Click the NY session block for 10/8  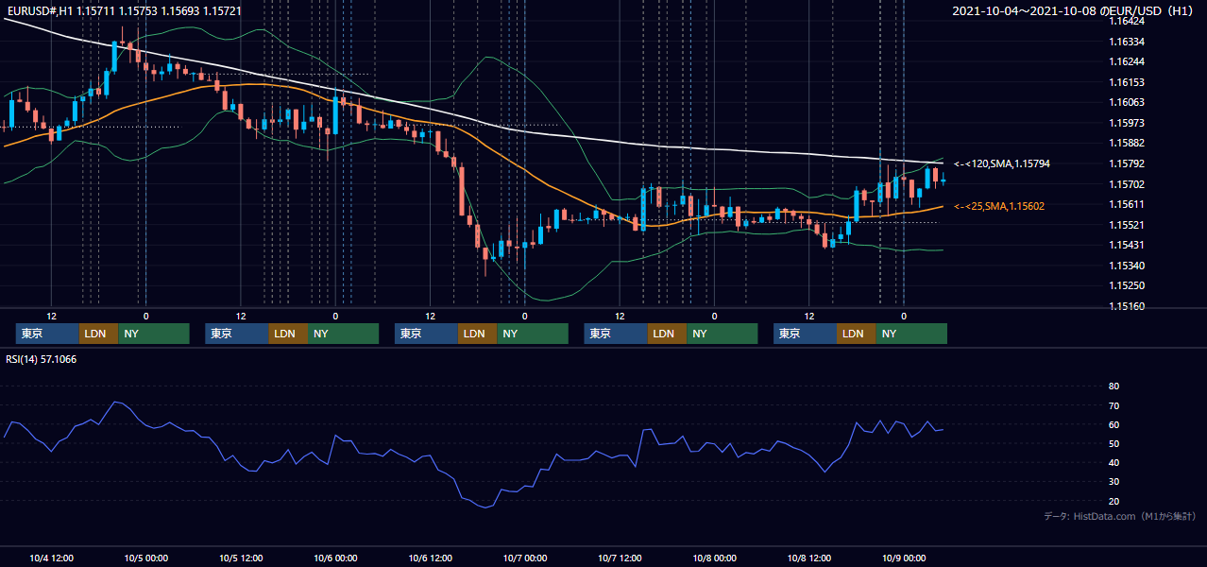point(911,334)
